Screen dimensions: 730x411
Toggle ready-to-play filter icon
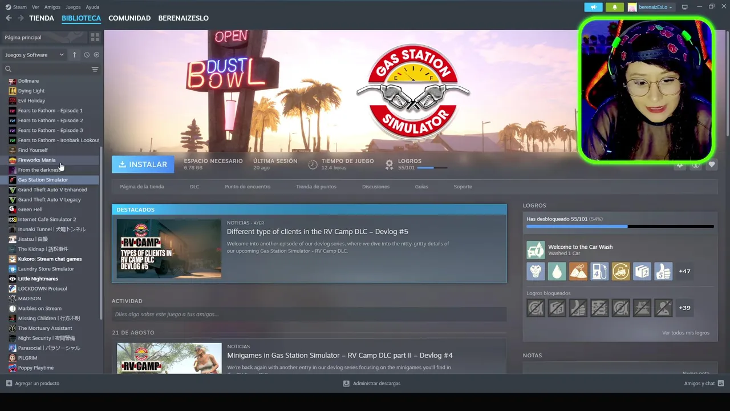(96, 55)
